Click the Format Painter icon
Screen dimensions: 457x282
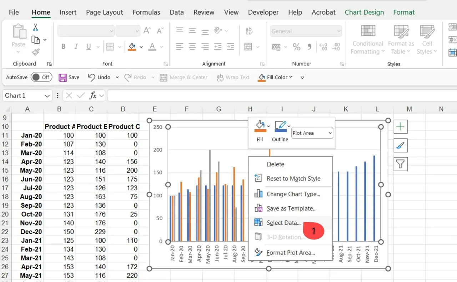(36, 52)
